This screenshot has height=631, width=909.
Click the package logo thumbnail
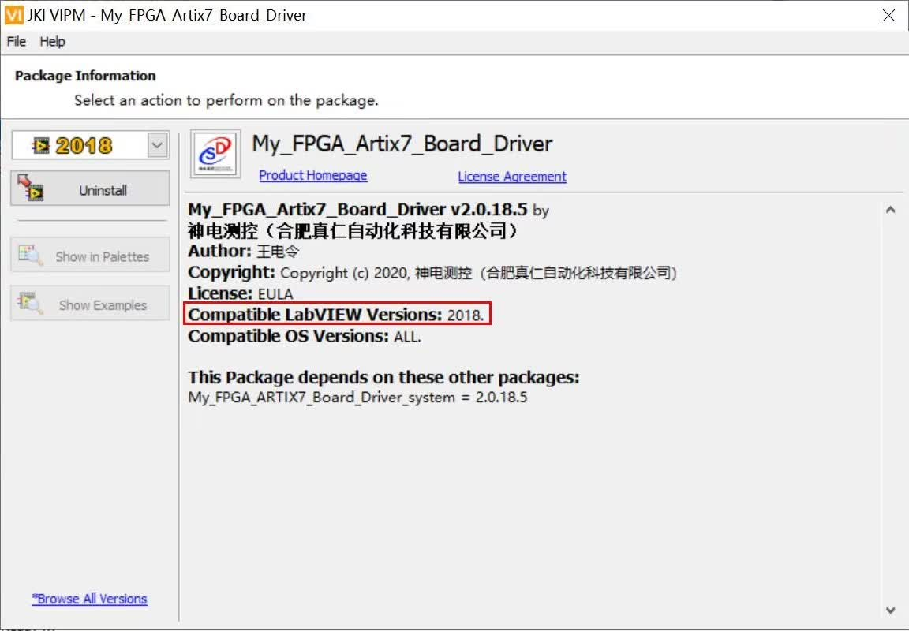[215, 154]
